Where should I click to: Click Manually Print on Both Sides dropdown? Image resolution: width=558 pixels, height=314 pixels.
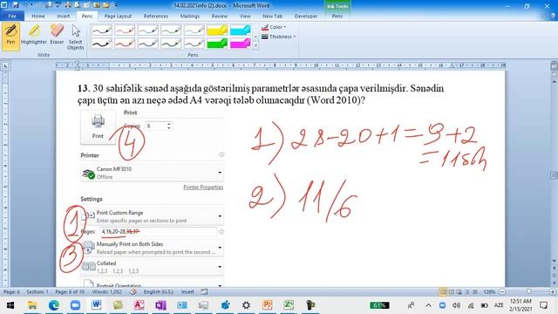(152, 248)
